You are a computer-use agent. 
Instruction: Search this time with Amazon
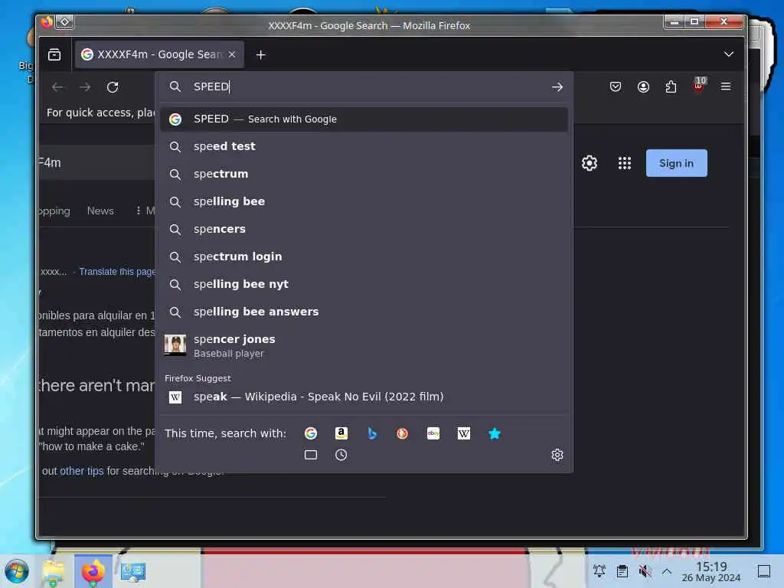(x=341, y=433)
